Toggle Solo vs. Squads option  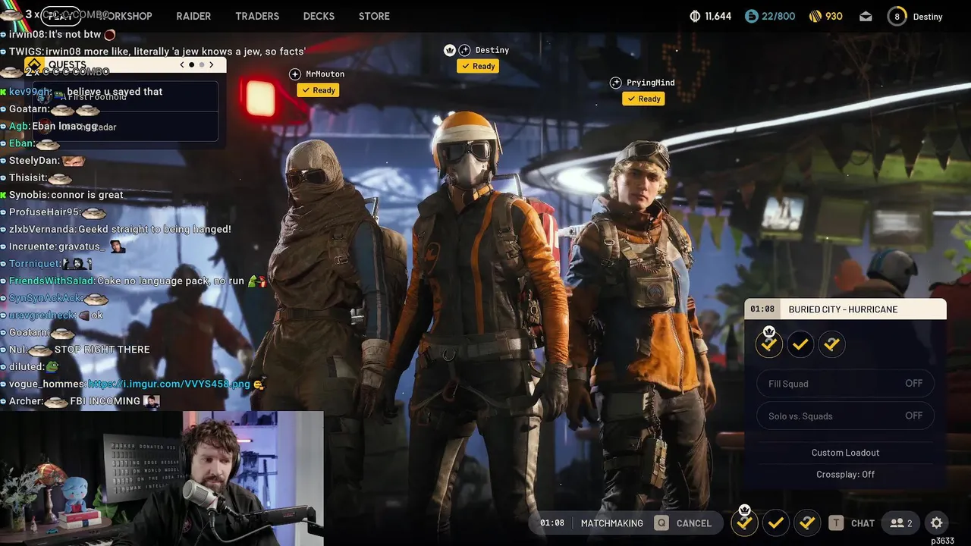click(x=845, y=416)
